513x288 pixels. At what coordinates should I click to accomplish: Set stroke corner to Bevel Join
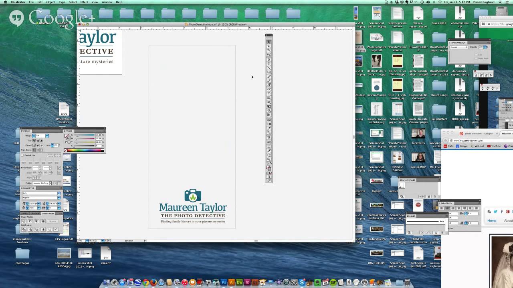(40, 145)
